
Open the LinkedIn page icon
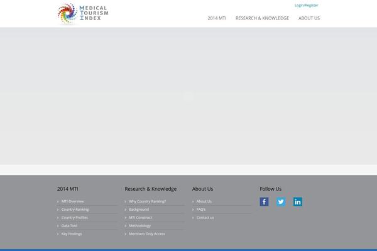point(298,201)
